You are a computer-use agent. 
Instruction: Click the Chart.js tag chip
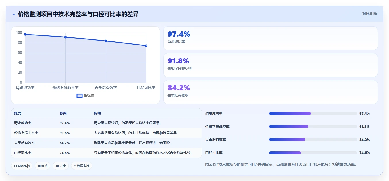click(x=22, y=166)
